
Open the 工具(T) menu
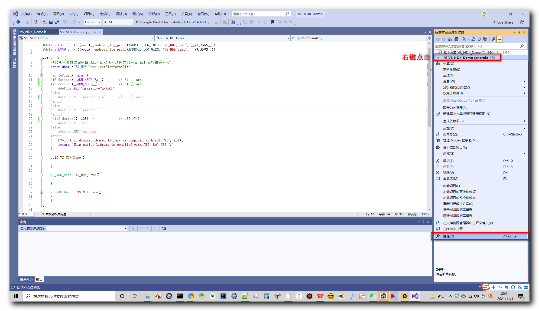click(170, 14)
